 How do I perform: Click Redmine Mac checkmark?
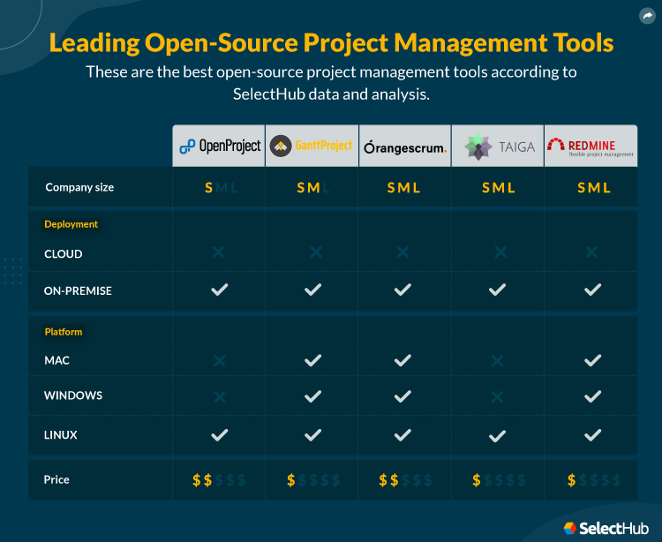click(x=593, y=360)
